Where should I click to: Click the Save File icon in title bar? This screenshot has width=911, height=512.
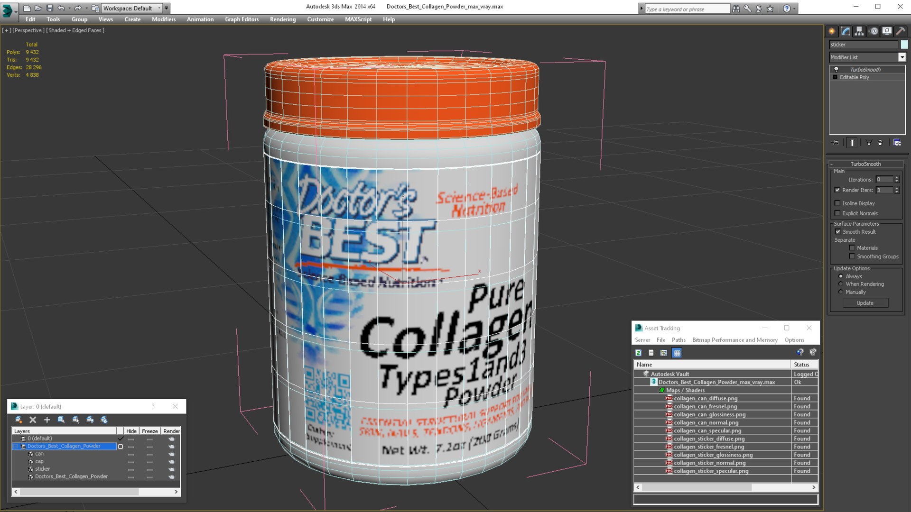(50, 8)
